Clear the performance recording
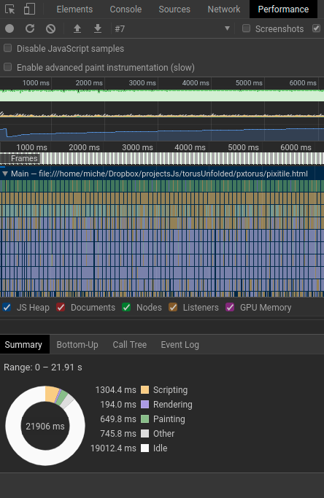 [50, 28]
